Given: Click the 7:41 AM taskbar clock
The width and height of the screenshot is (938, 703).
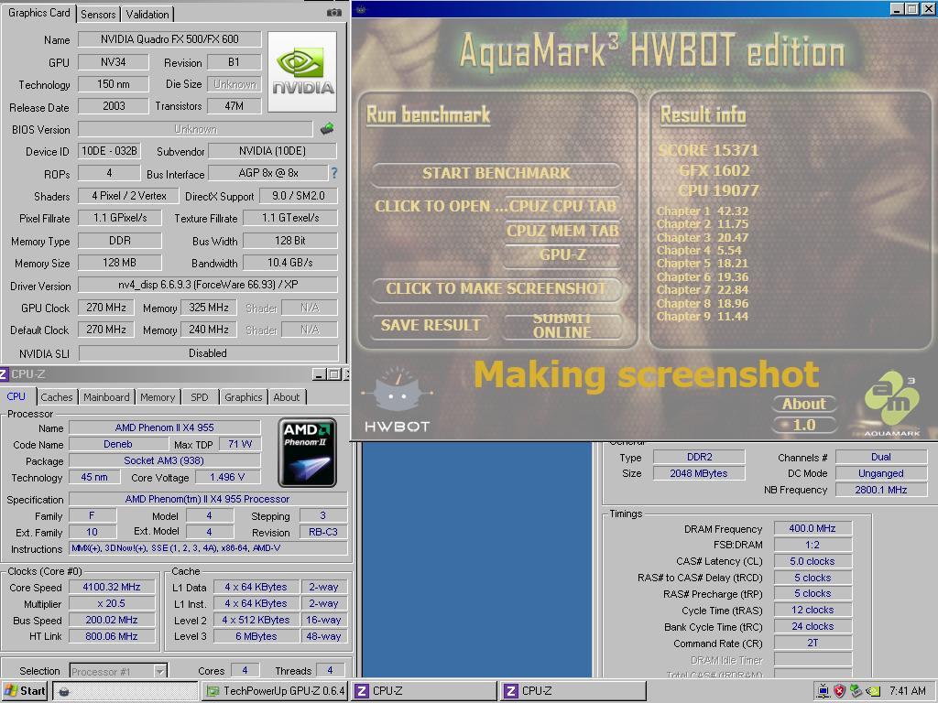Looking at the screenshot, I should pyautogui.click(x=907, y=691).
